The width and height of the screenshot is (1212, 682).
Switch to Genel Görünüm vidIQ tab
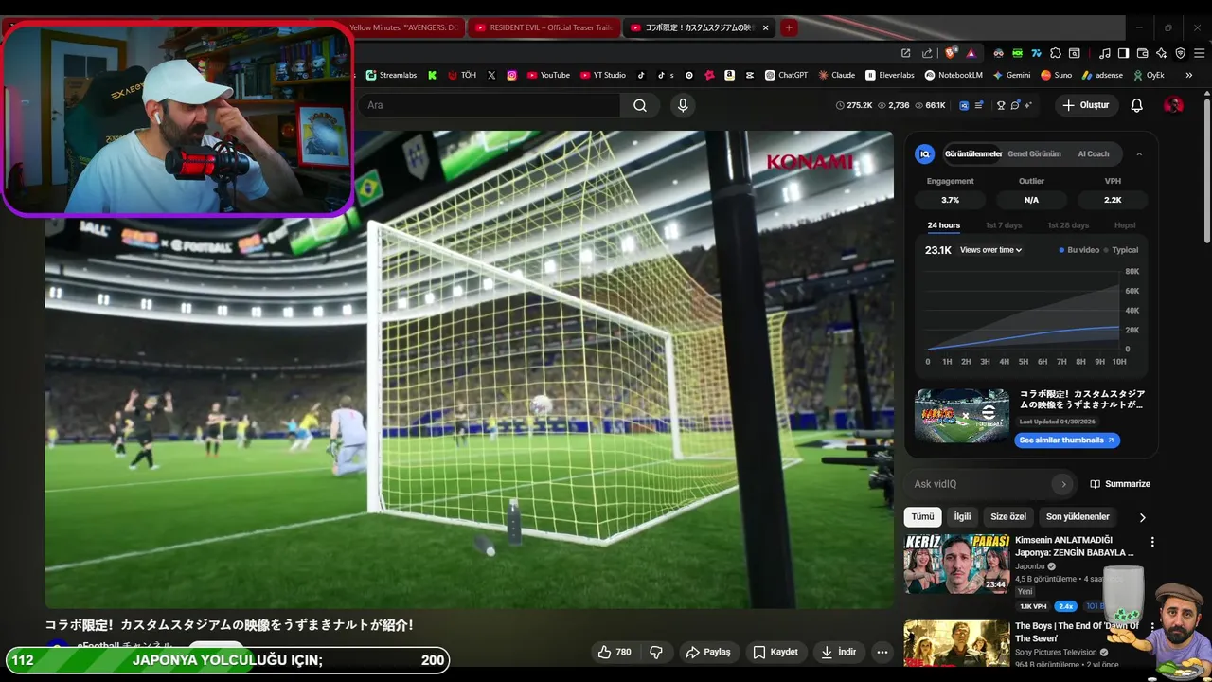coord(1034,153)
